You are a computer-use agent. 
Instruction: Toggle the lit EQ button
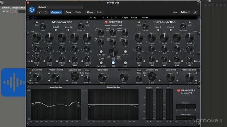[113, 63]
